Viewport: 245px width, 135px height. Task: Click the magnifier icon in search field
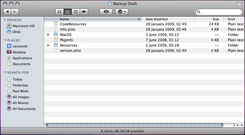click(x=199, y=12)
